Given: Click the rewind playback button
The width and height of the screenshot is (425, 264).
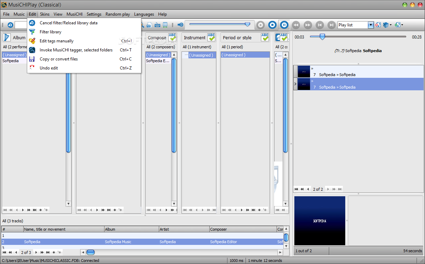Looking at the screenshot, I should [296, 25].
